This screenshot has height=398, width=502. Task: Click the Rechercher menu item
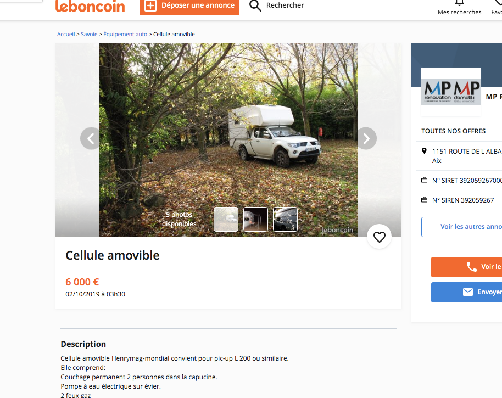[285, 5]
